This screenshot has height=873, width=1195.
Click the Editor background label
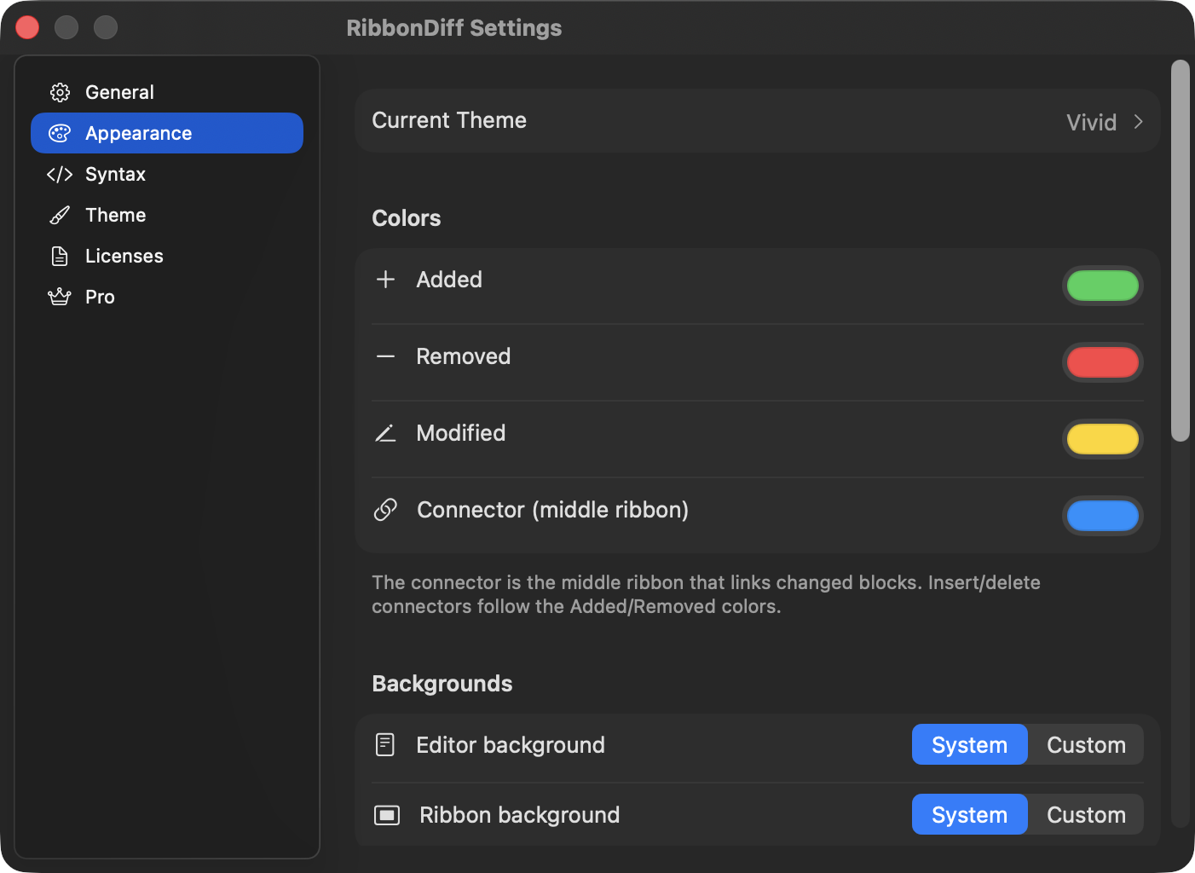(511, 745)
